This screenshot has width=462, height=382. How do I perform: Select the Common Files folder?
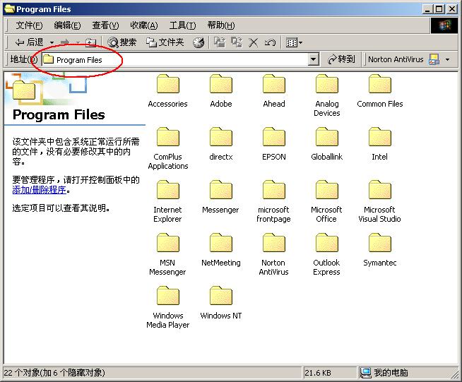tap(380, 91)
